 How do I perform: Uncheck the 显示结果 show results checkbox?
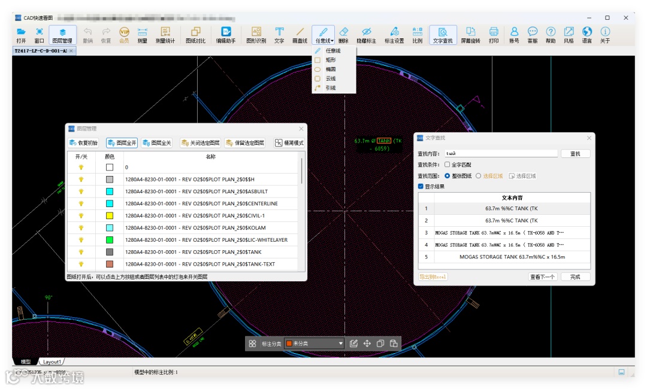(421, 186)
